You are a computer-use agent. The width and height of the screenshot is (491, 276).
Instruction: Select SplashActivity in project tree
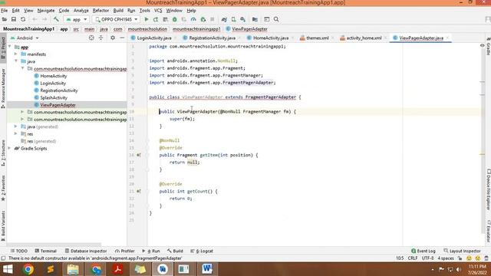click(54, 97)
